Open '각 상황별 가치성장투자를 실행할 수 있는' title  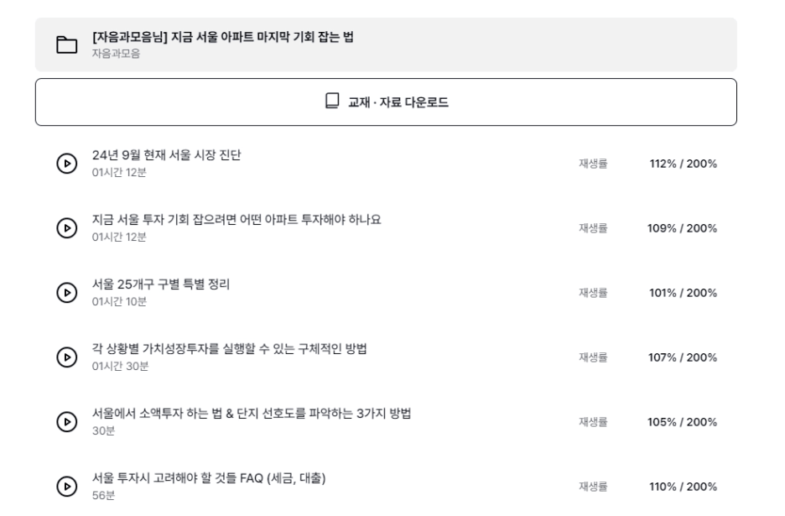tap(229, 349)
